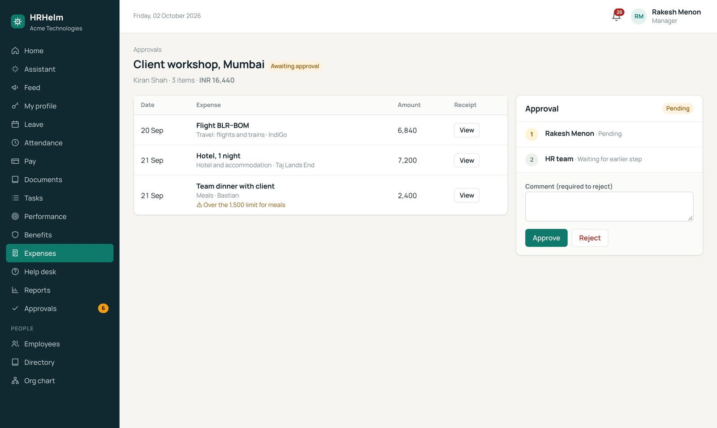Open Attendance clock icon
The width and height of the screenshot is (717, 428).
15,142
